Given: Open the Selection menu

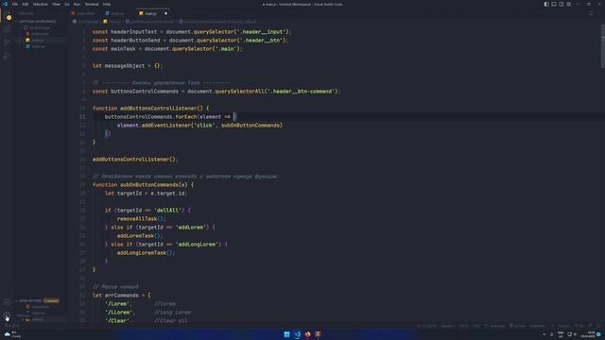Looking at the screenshot, I should click(x=40, y=4).
